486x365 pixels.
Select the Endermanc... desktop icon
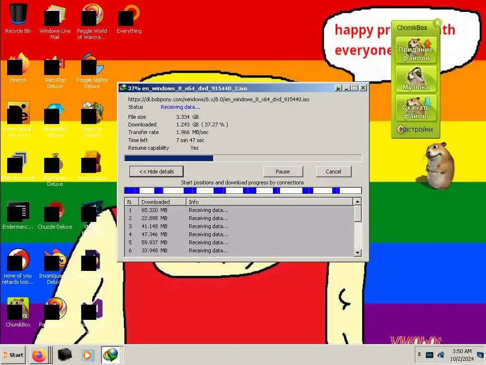tap(18, 215)
